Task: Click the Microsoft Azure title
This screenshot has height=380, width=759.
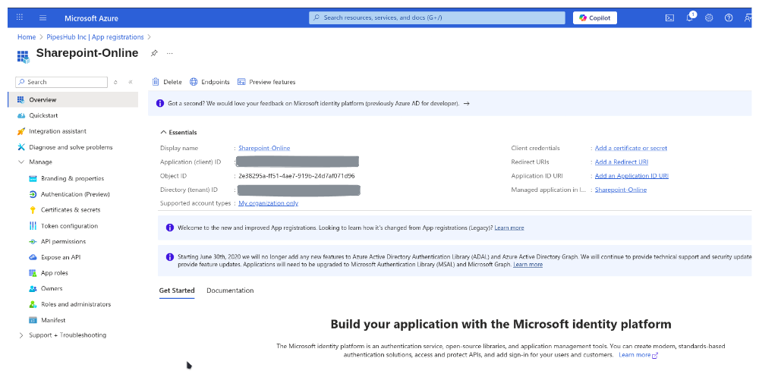Action: click(x=92, y=18)
